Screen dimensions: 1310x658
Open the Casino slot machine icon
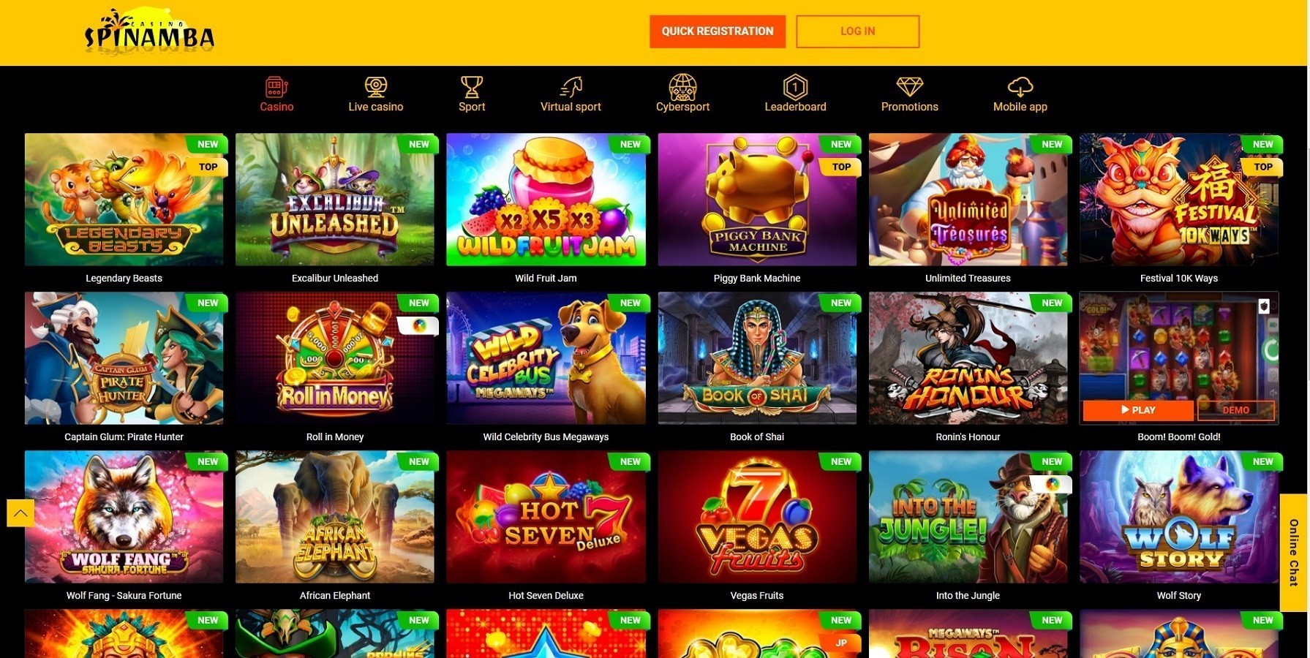[x=276, y=87]
